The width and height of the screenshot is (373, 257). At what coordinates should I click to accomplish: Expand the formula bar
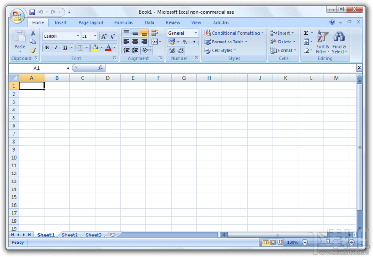coord(359,68)
